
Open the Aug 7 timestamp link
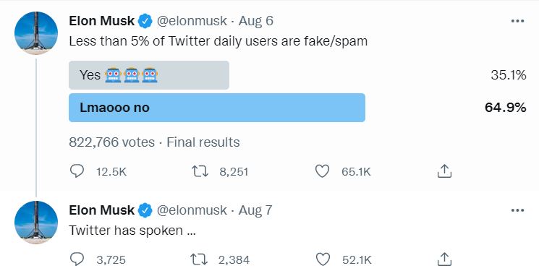point(255,210)
